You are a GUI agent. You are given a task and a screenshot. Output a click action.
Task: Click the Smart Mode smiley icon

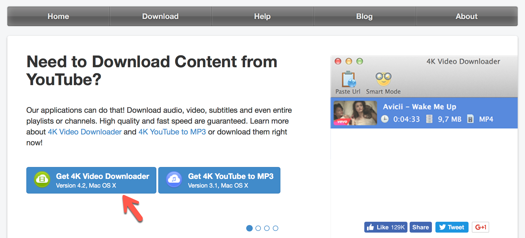click(x=383, y=79)
